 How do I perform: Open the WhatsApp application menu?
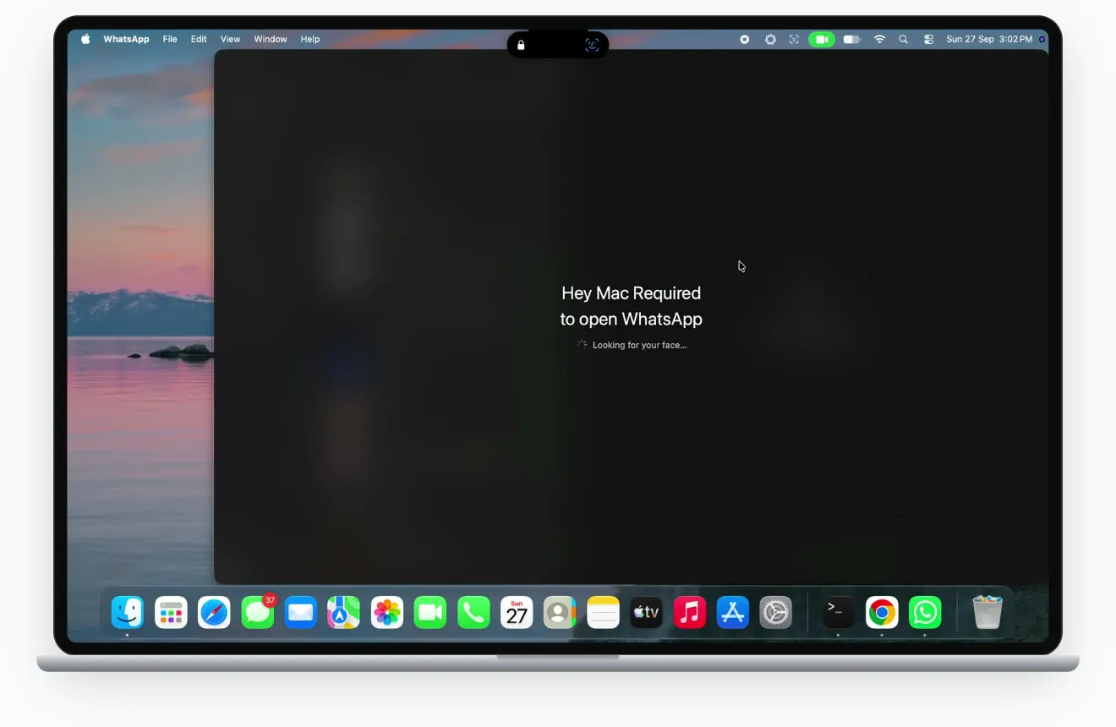click(x=126, y=39)
